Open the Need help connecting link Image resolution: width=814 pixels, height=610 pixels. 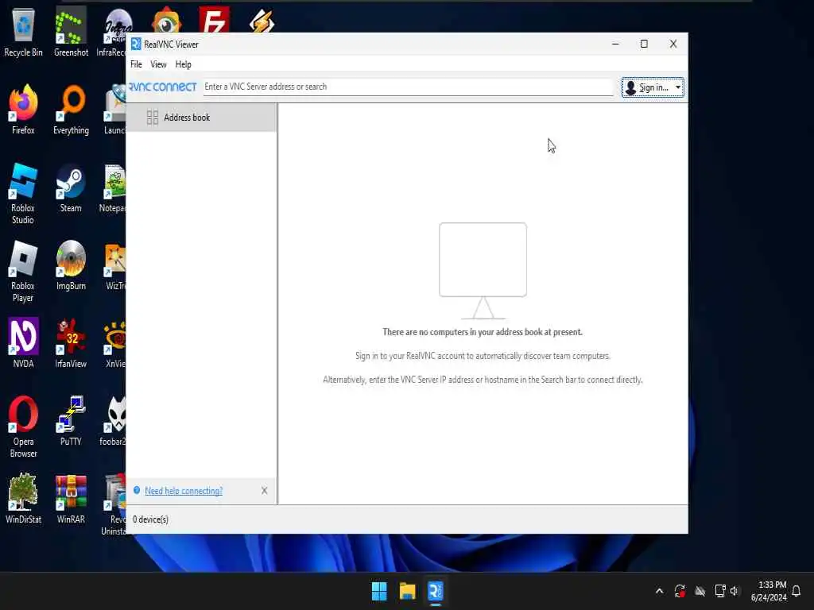tap(184, 491)
